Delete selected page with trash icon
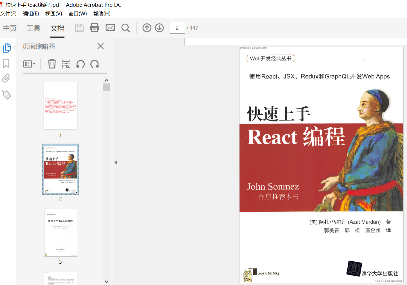 pos(52,64)
